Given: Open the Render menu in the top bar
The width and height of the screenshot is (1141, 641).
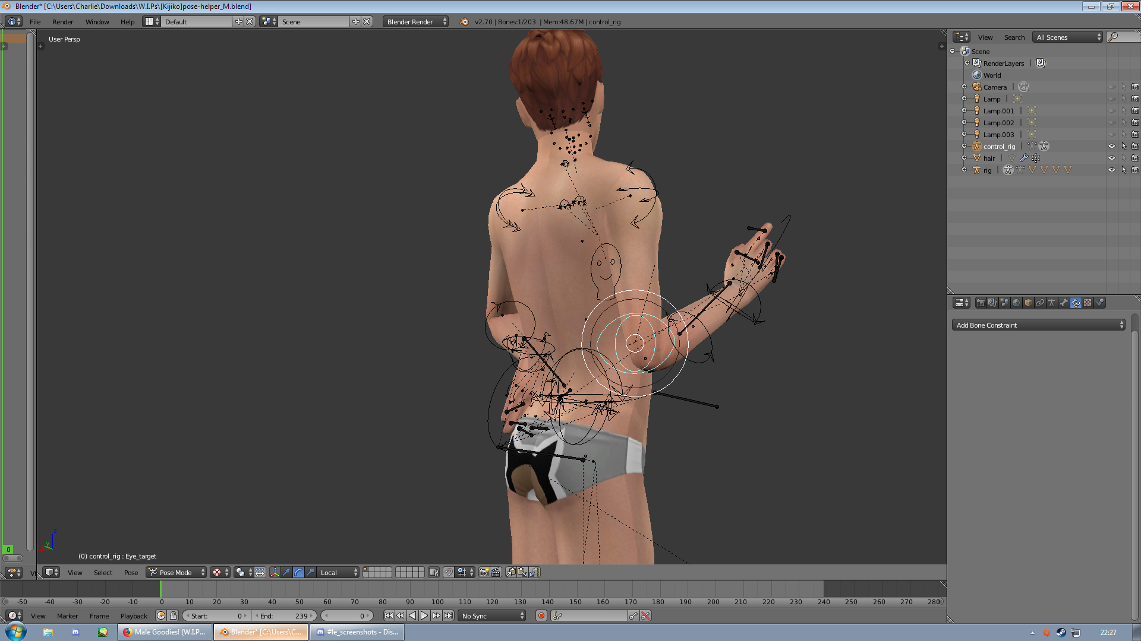Looking at the screenshot, I should [62, 22].
